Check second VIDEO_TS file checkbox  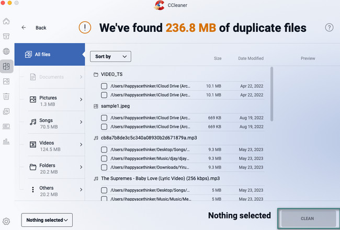(104, 95)
